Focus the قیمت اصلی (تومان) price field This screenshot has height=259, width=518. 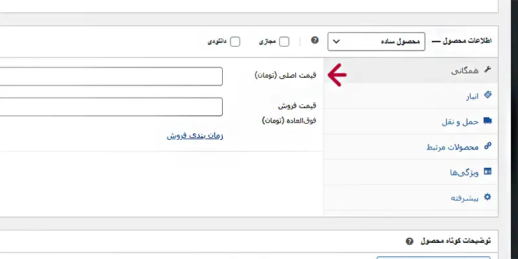click(110, 76)
